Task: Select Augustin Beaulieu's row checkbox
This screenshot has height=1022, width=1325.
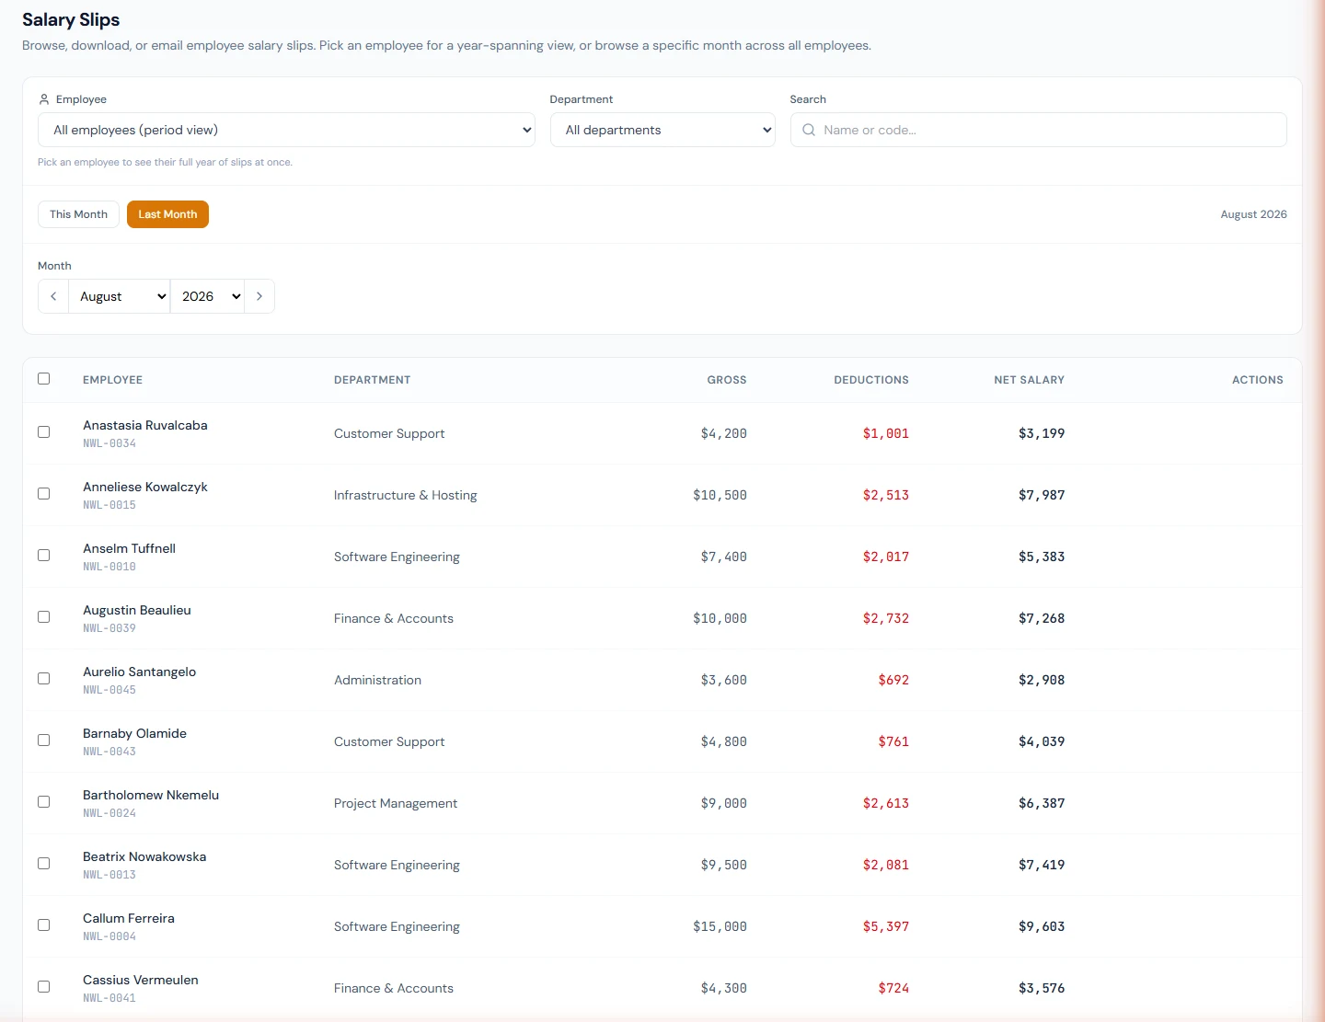Action: click(x=43, y=617)
